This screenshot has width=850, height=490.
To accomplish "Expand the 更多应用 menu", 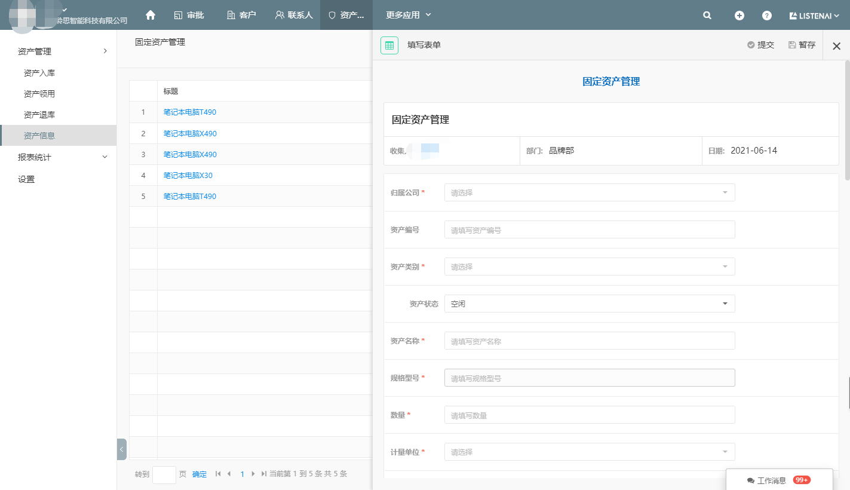I will (x=409, y=15).
